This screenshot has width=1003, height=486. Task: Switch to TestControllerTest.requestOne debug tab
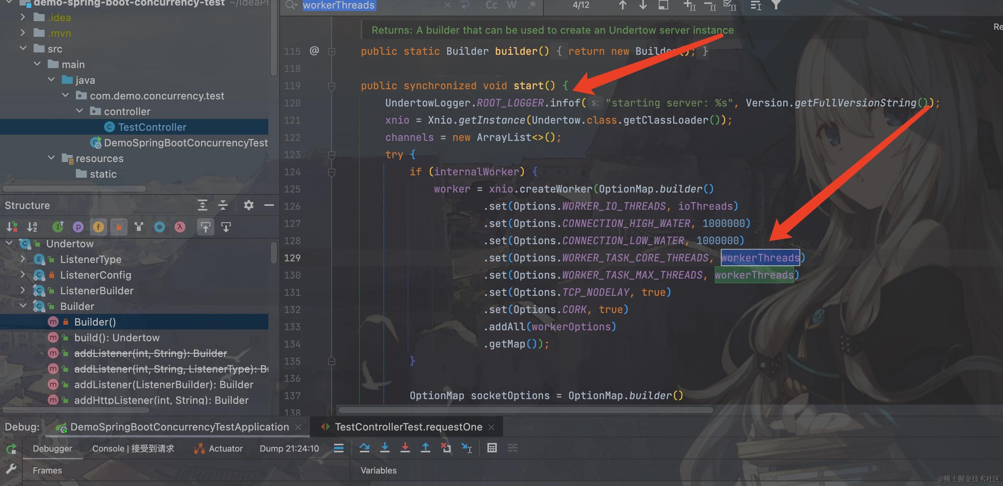tap(408, 427)
